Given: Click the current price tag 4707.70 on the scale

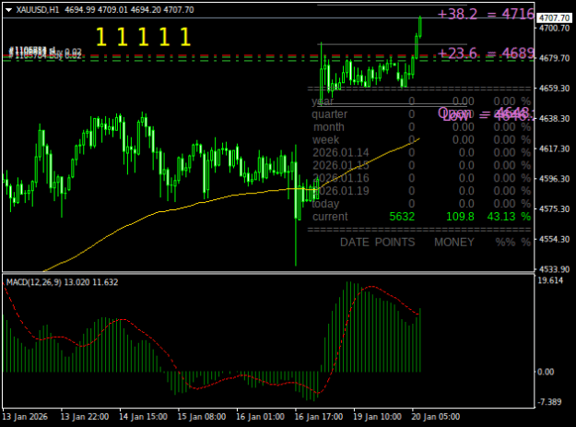Looking at the screenshot, I should [554, 18].
